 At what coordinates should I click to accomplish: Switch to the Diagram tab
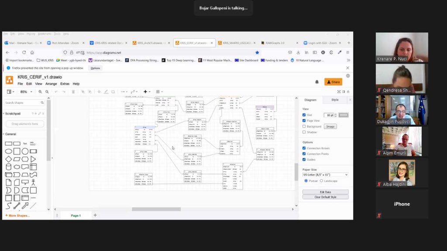pyautogui.click(x=310, y=100)
